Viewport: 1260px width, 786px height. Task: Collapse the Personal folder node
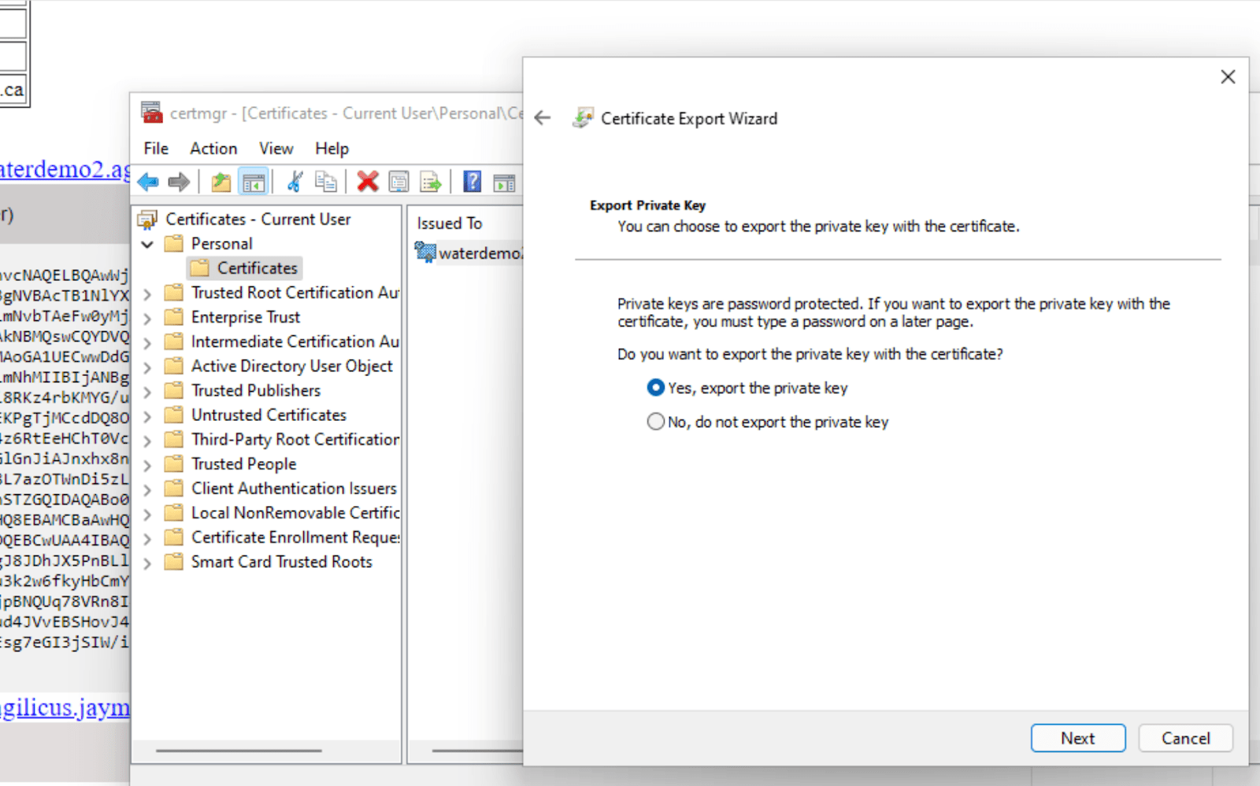(x=147, y=245)
